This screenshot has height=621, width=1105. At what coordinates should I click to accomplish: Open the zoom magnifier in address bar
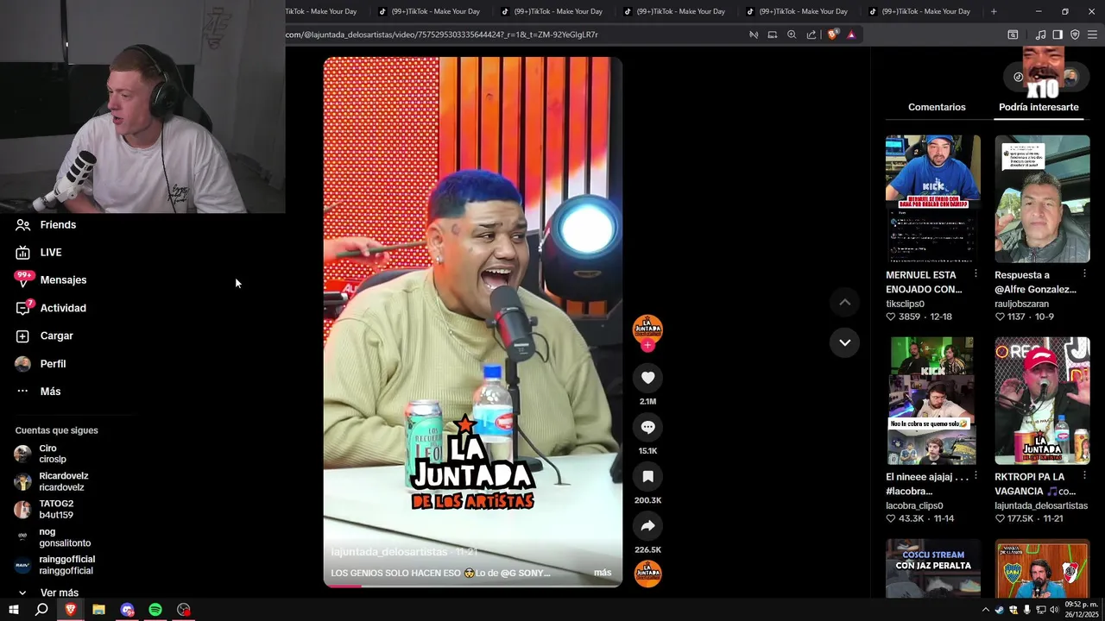tap(792, 34)
